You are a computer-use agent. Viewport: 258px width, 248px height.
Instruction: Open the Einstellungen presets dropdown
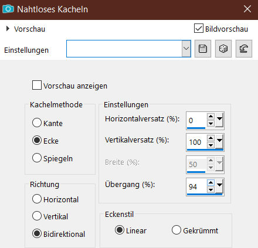click(x=186, y=49)
